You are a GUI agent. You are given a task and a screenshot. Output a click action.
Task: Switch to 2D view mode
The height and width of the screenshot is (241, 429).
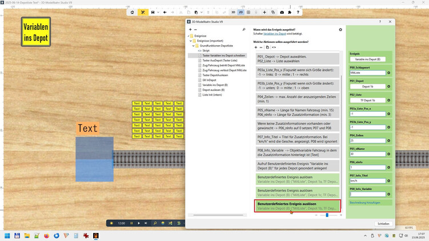(241, 12)
